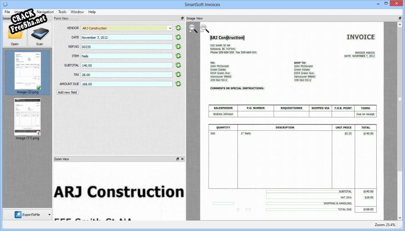Viewport: 405px width, 231px height.
Task: Click the zoom in magnifier icon
Action: 193,29
